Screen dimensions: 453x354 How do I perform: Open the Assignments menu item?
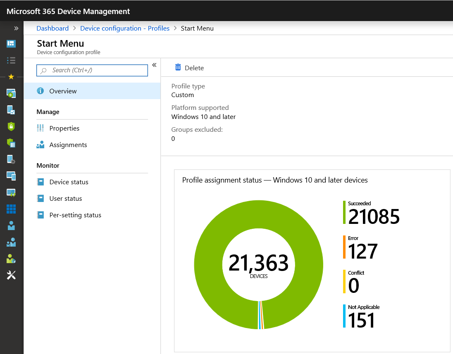(92, 145)
